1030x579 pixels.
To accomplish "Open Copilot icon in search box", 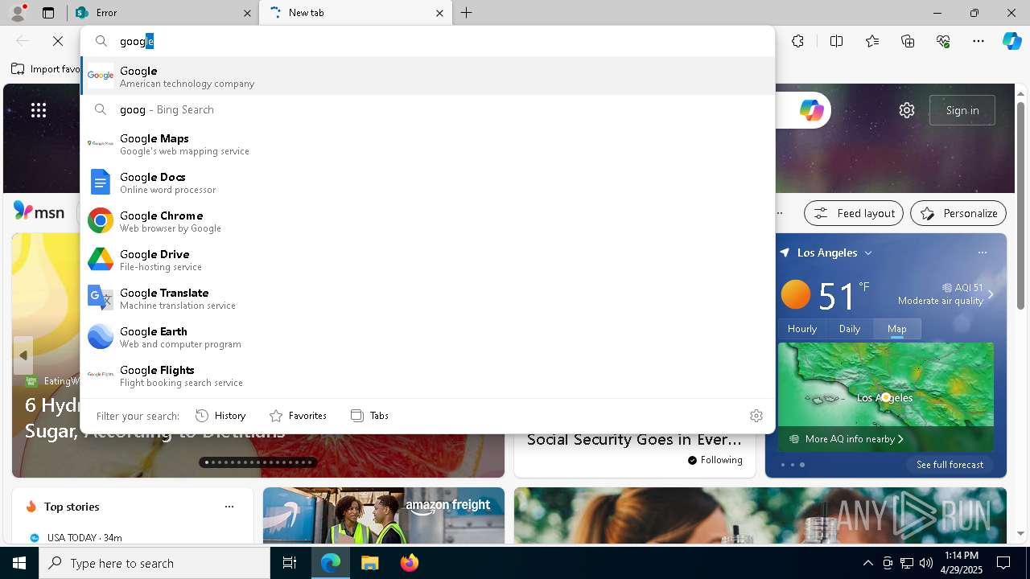I will click(x=811, y=110).
